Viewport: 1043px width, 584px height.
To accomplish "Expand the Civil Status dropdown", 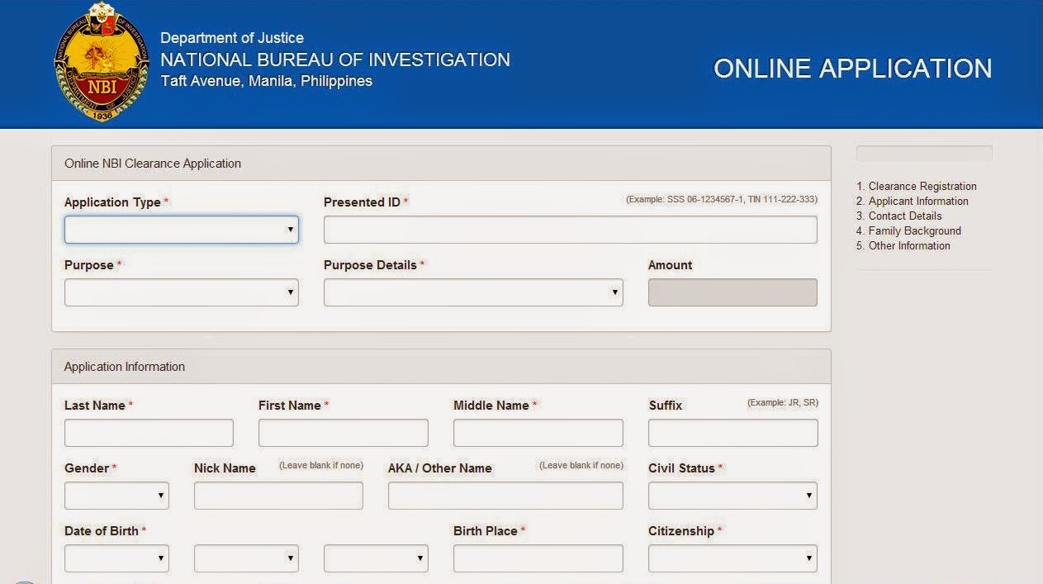I will tap(732, 496).
